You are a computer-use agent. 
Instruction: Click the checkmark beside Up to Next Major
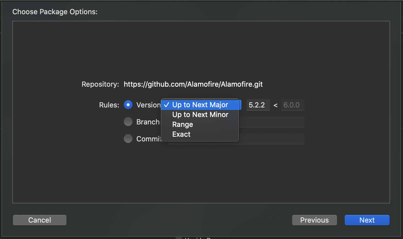166,105
